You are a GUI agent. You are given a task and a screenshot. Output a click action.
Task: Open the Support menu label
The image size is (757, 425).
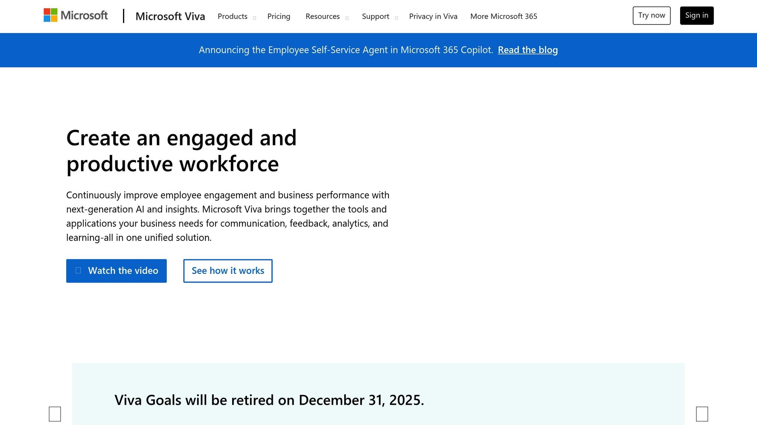[x=375, y=16]
